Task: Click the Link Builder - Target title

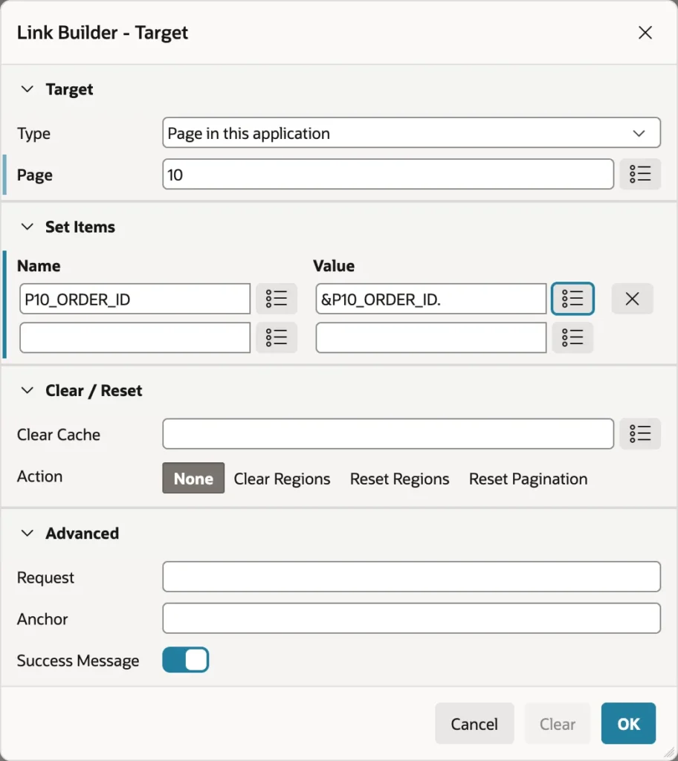Action: [103, 33]
